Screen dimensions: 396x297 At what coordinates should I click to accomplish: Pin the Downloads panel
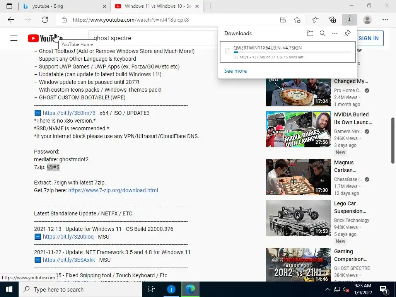pyautogui.click(x=348, y=33)
